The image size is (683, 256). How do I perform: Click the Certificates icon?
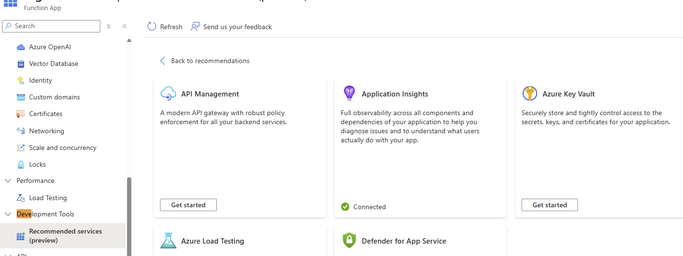[x=21, y=114]
